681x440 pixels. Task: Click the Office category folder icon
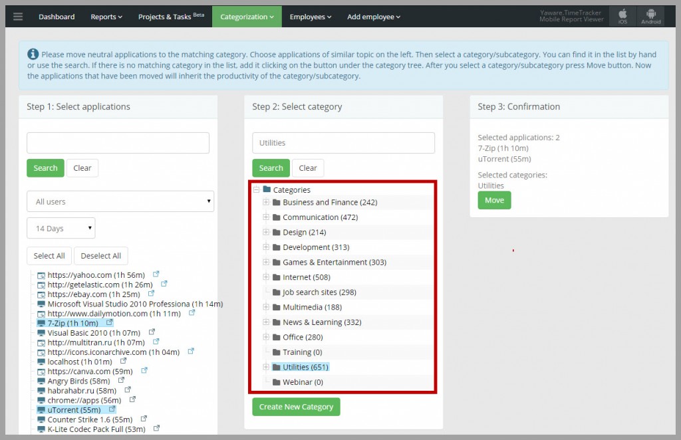[276, 337]
